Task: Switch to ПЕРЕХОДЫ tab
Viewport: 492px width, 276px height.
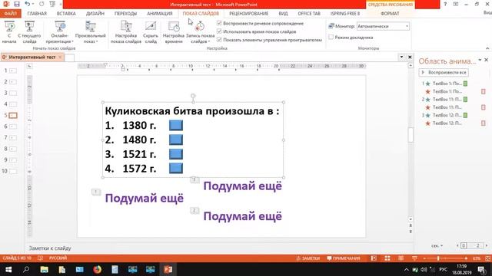Action: click(125, 14)
